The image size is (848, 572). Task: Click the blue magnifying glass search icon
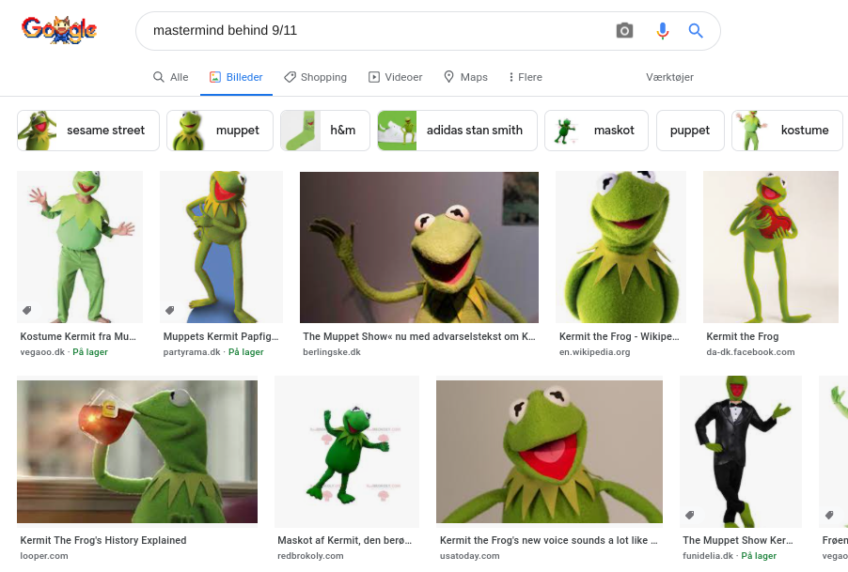point(695,30)
